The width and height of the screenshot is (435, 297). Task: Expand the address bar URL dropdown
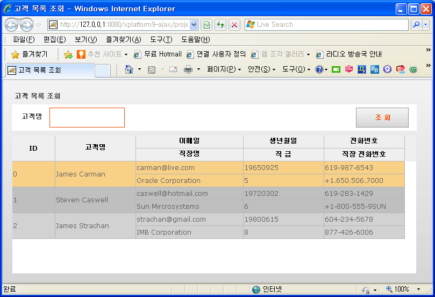click(x=194, y=25)
